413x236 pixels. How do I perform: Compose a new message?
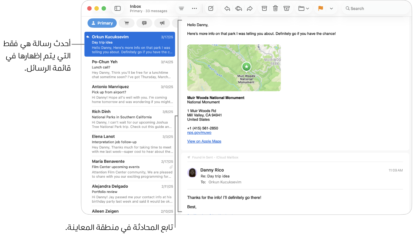(x=211, y=9)
